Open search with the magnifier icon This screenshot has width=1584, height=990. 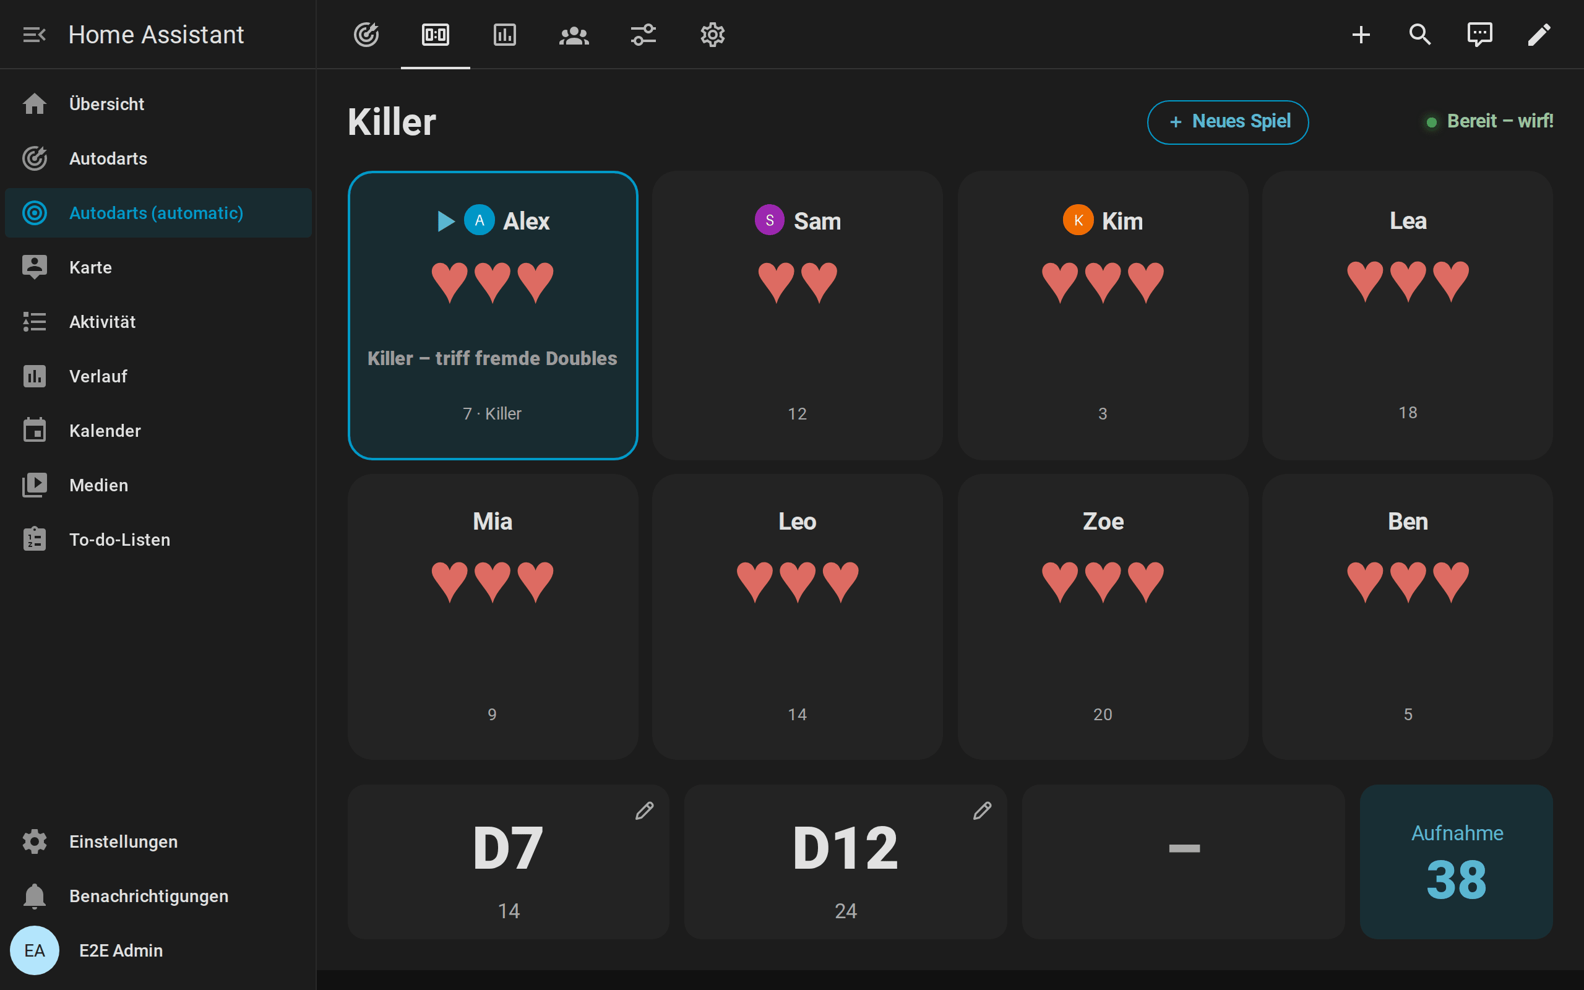click(x=1419, y=35)
